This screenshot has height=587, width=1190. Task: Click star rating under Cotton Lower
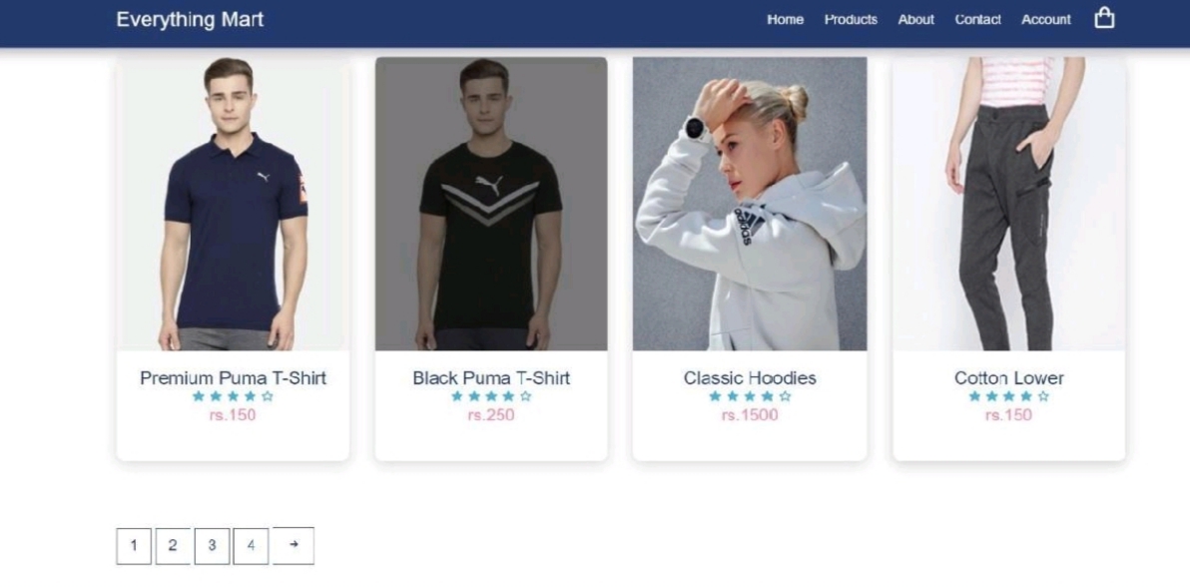tap(1008, 396)
